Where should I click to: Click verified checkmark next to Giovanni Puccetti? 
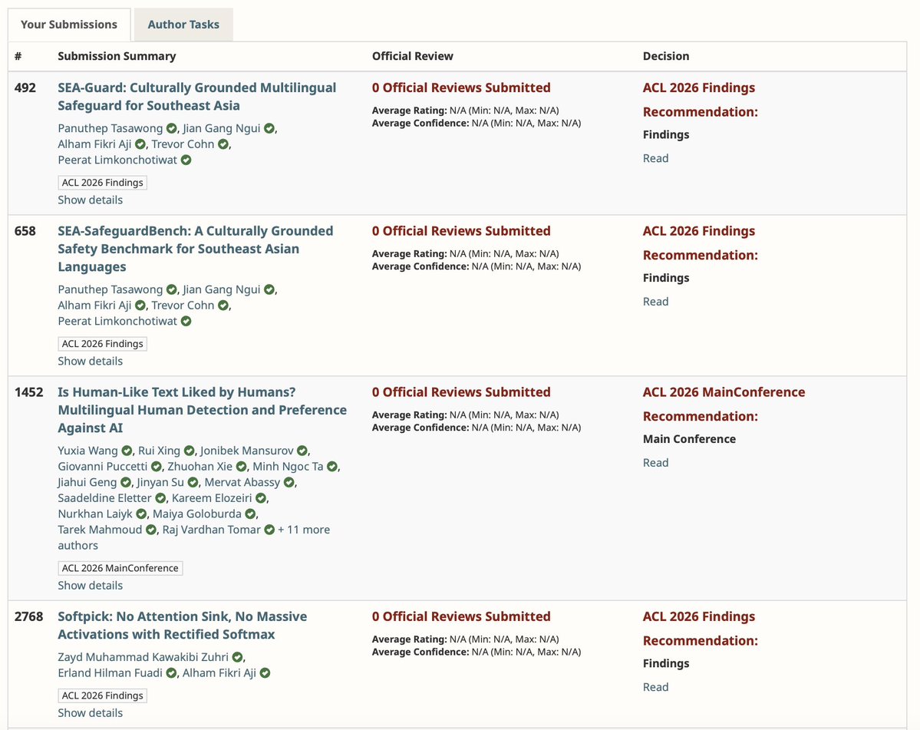pyautogui.click(x=156, y=467)
